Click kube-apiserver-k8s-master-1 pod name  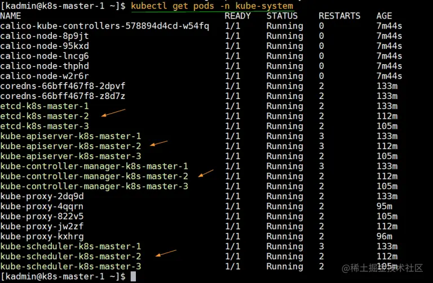pos(70,136)
